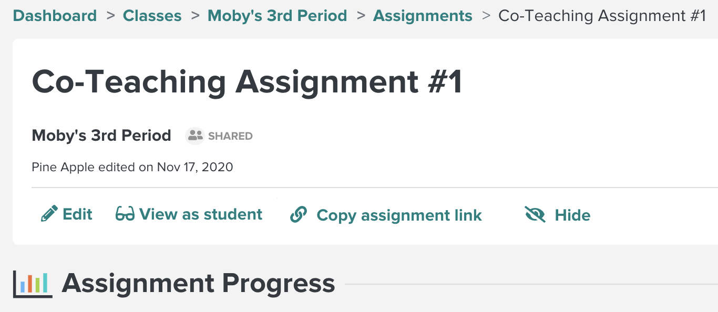Image resolution: width=718 pixels, height=312 pixels.
Task: Select the Edit pencil icon
Action: [x=49, y=214]
